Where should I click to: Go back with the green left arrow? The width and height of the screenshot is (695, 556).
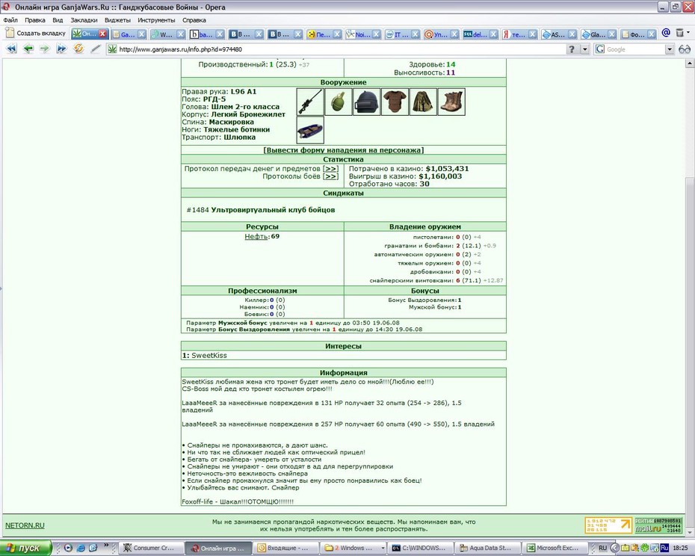(28, 49)
